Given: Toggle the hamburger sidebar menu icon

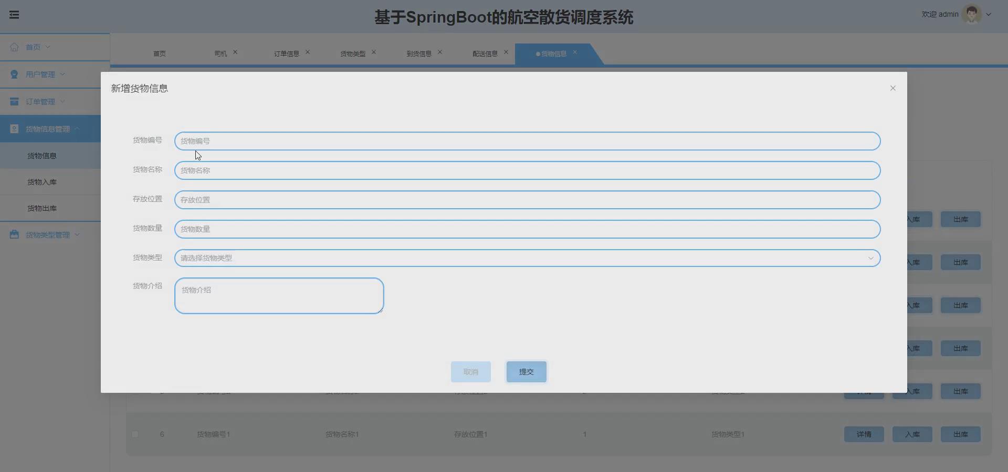Looking at the screenshot, I should pos(14,15).
